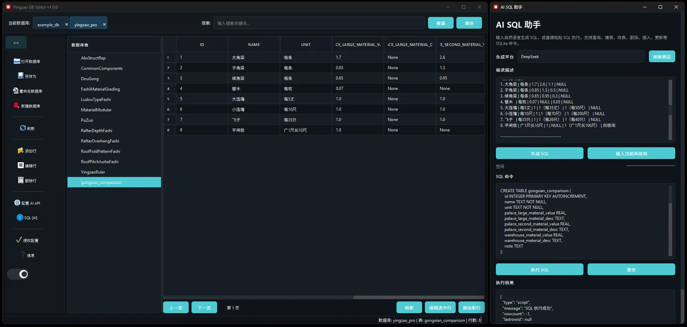This screenshot has width=687, height=327.
Task: Click the Execute SQL button
Action: pyautogui.click(x=539, y=269)
